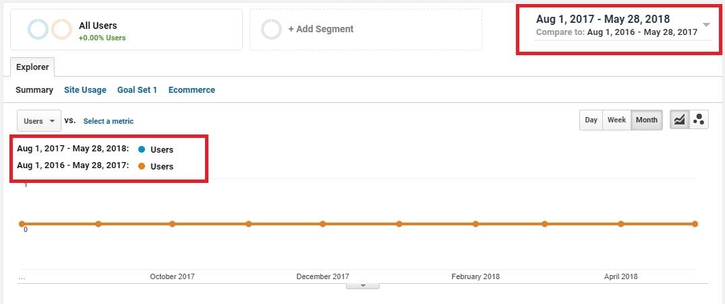Set graph interval to Day

click(x=591, y=120)
